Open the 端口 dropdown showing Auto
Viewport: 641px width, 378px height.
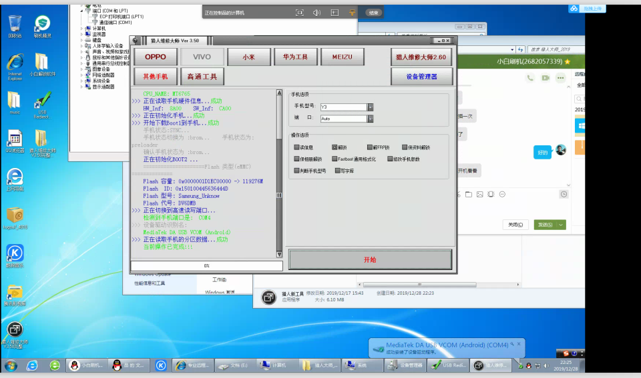[x=371, y=119]
